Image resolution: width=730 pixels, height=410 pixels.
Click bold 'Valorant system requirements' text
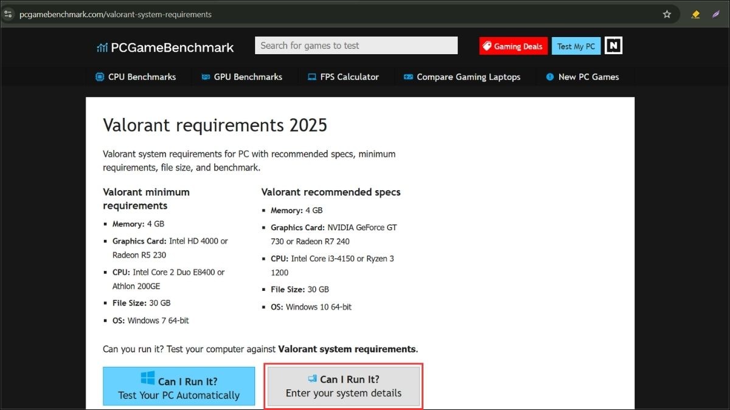coord(347,349)
